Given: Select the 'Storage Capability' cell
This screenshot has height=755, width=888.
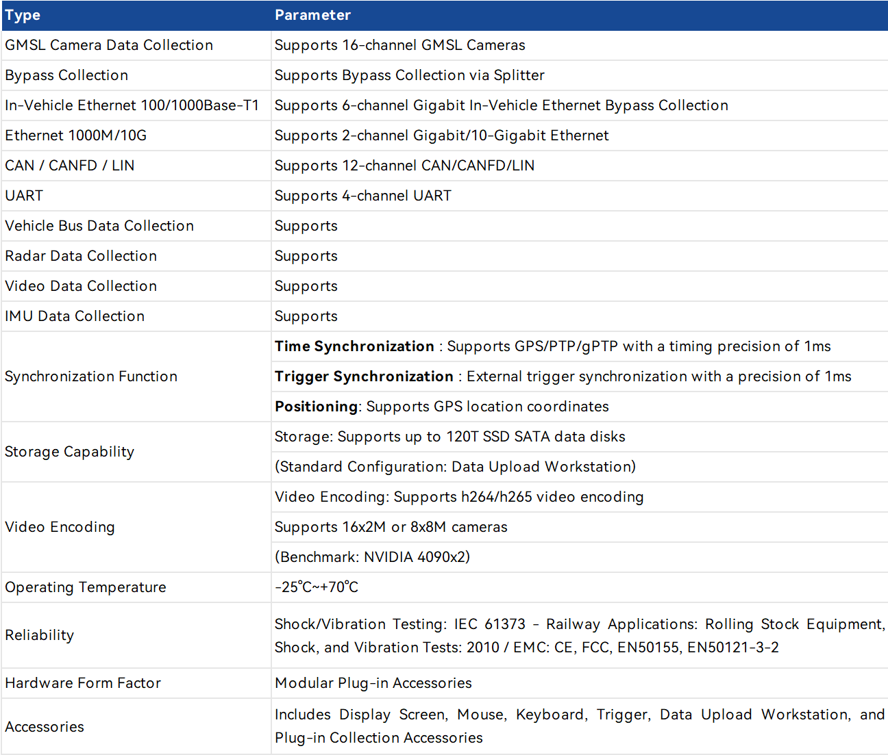Looking at the screenshot, I should point(69,452).
